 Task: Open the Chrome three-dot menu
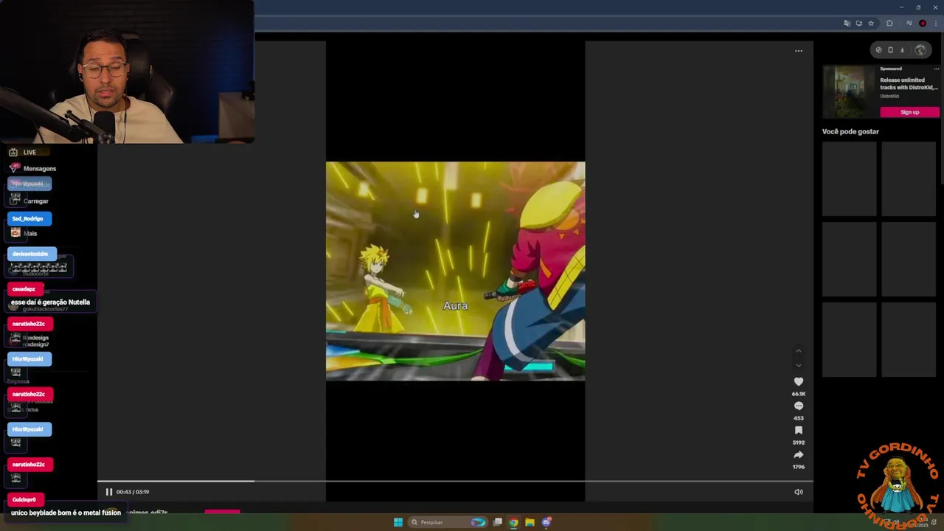936,23
